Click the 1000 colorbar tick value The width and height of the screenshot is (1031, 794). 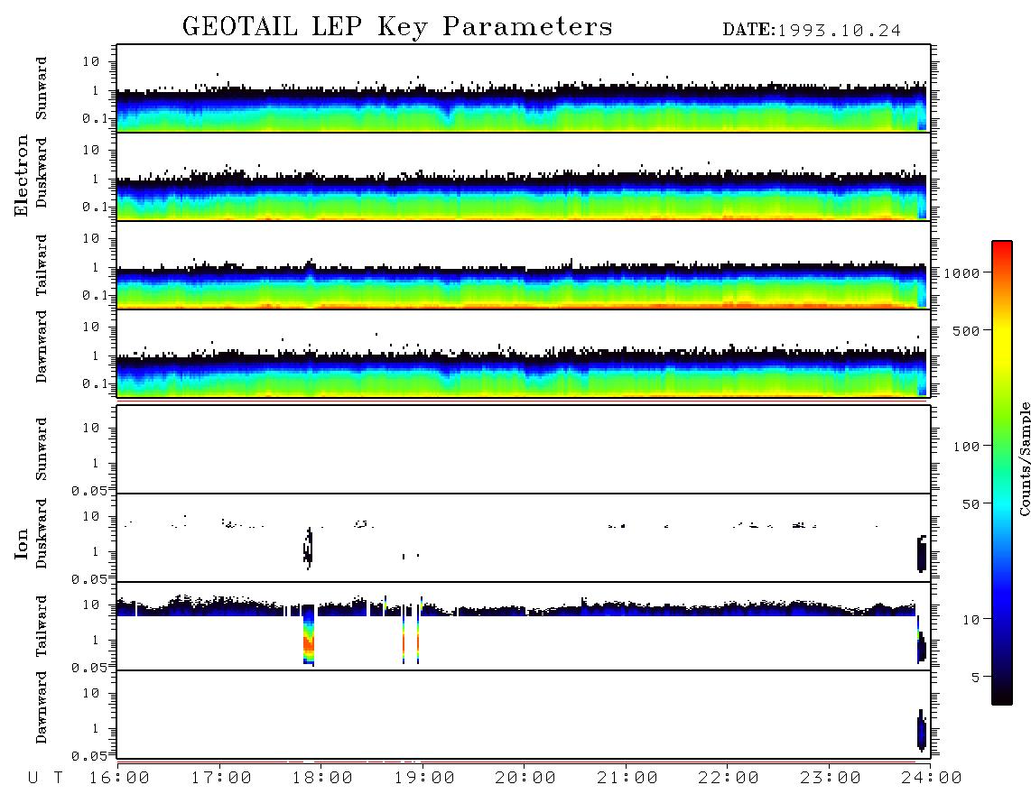tap(962, 273)
